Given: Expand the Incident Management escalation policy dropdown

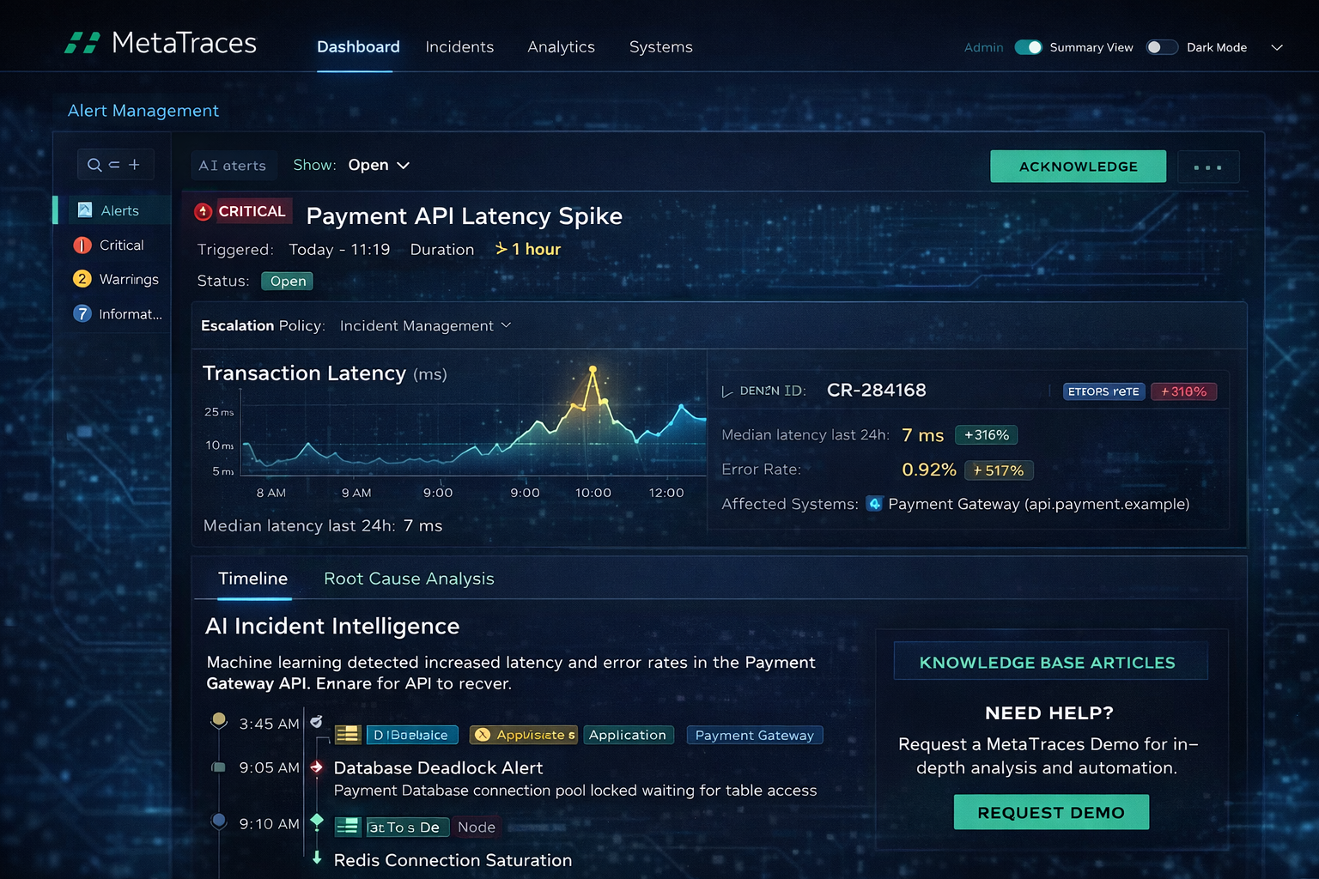Looking at the screenshot, I should point(425,326).
